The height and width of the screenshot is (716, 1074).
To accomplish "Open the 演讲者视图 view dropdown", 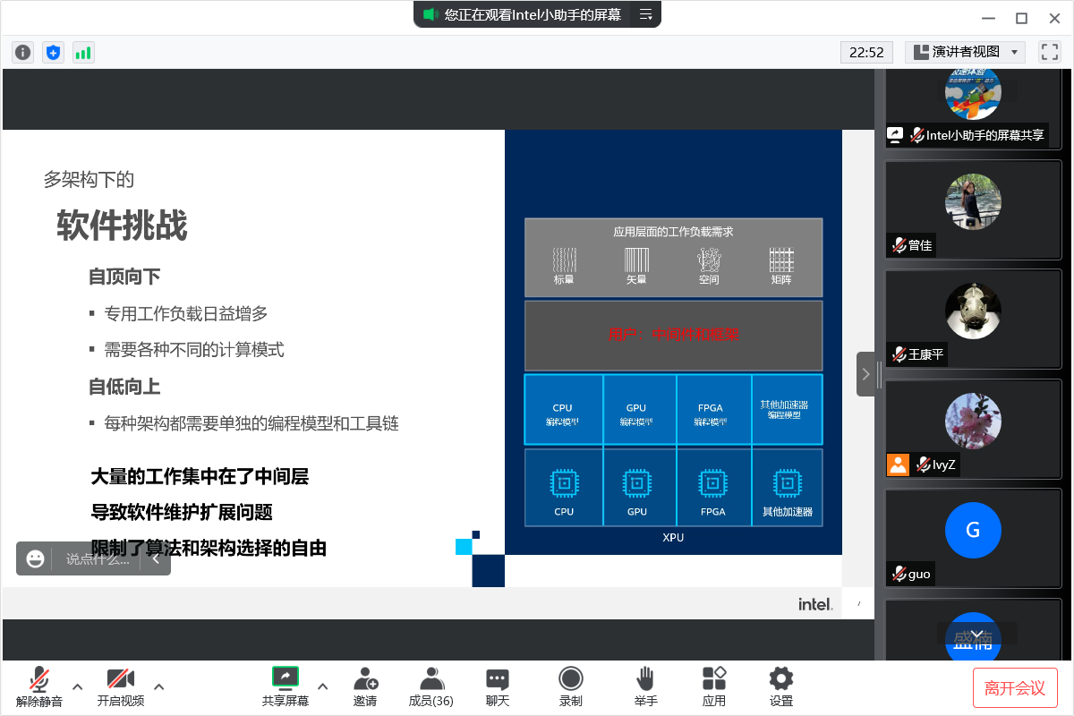I will [965, 52].
